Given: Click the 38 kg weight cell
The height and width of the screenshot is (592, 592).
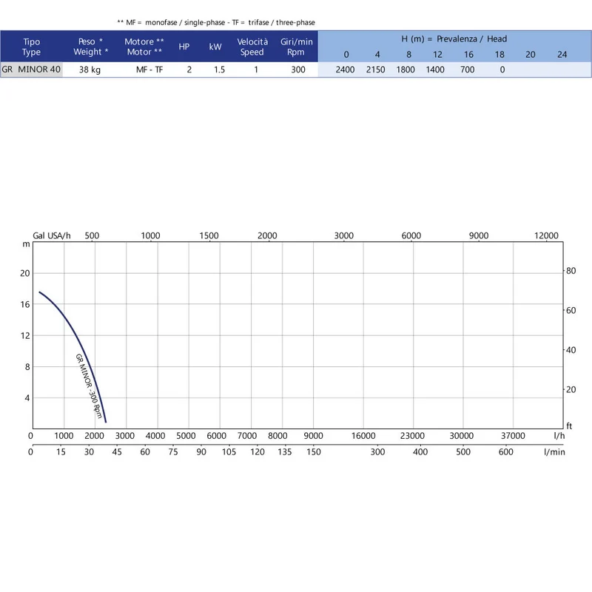Looking at the screenshot, I should pyautogui.click(x=90, y=70).
